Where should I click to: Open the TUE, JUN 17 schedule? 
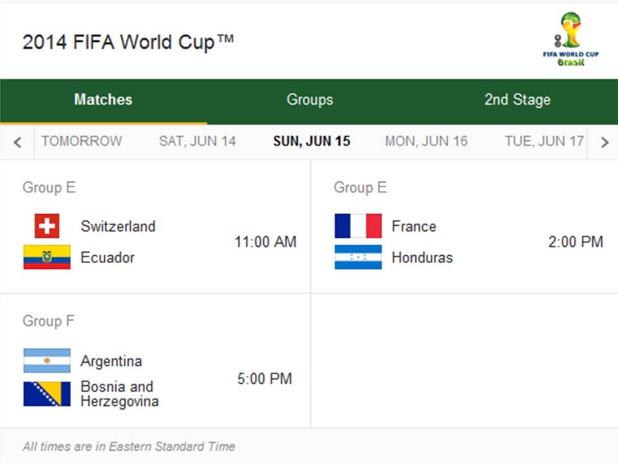pyautogui.click(x=542, y=141)
